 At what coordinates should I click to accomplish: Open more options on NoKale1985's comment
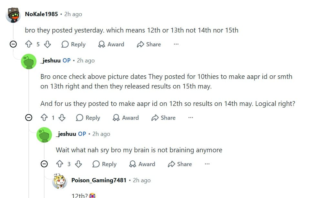(176, 44)
